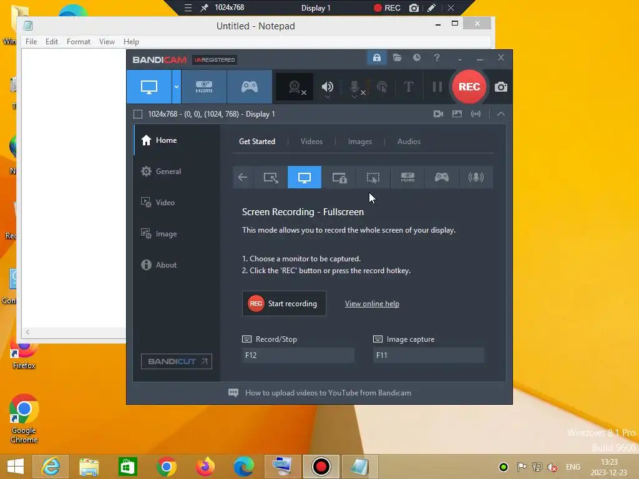Capture screenshot with main camera icon

(x=501, y=87)
